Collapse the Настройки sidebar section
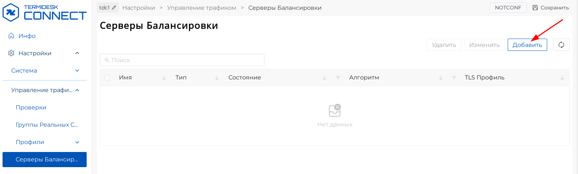The height and width of the screenshot is (174, 578). [x=77, y=53]
